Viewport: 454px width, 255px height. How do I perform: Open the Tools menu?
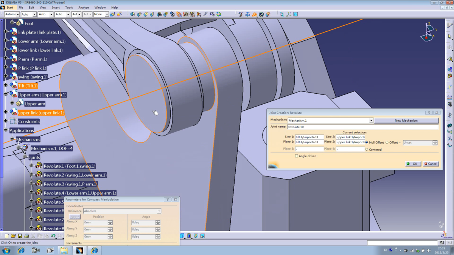69,7
